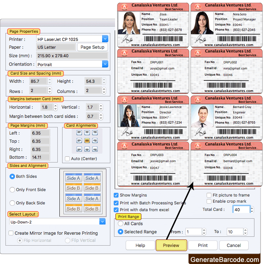Click the Size (mm) field
The width and height of the screenshot is (265, 264).
click(x=72, y=56)
